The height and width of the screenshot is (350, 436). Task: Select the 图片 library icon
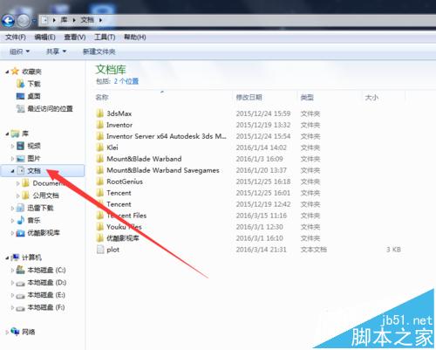click(x=21, y=158)
